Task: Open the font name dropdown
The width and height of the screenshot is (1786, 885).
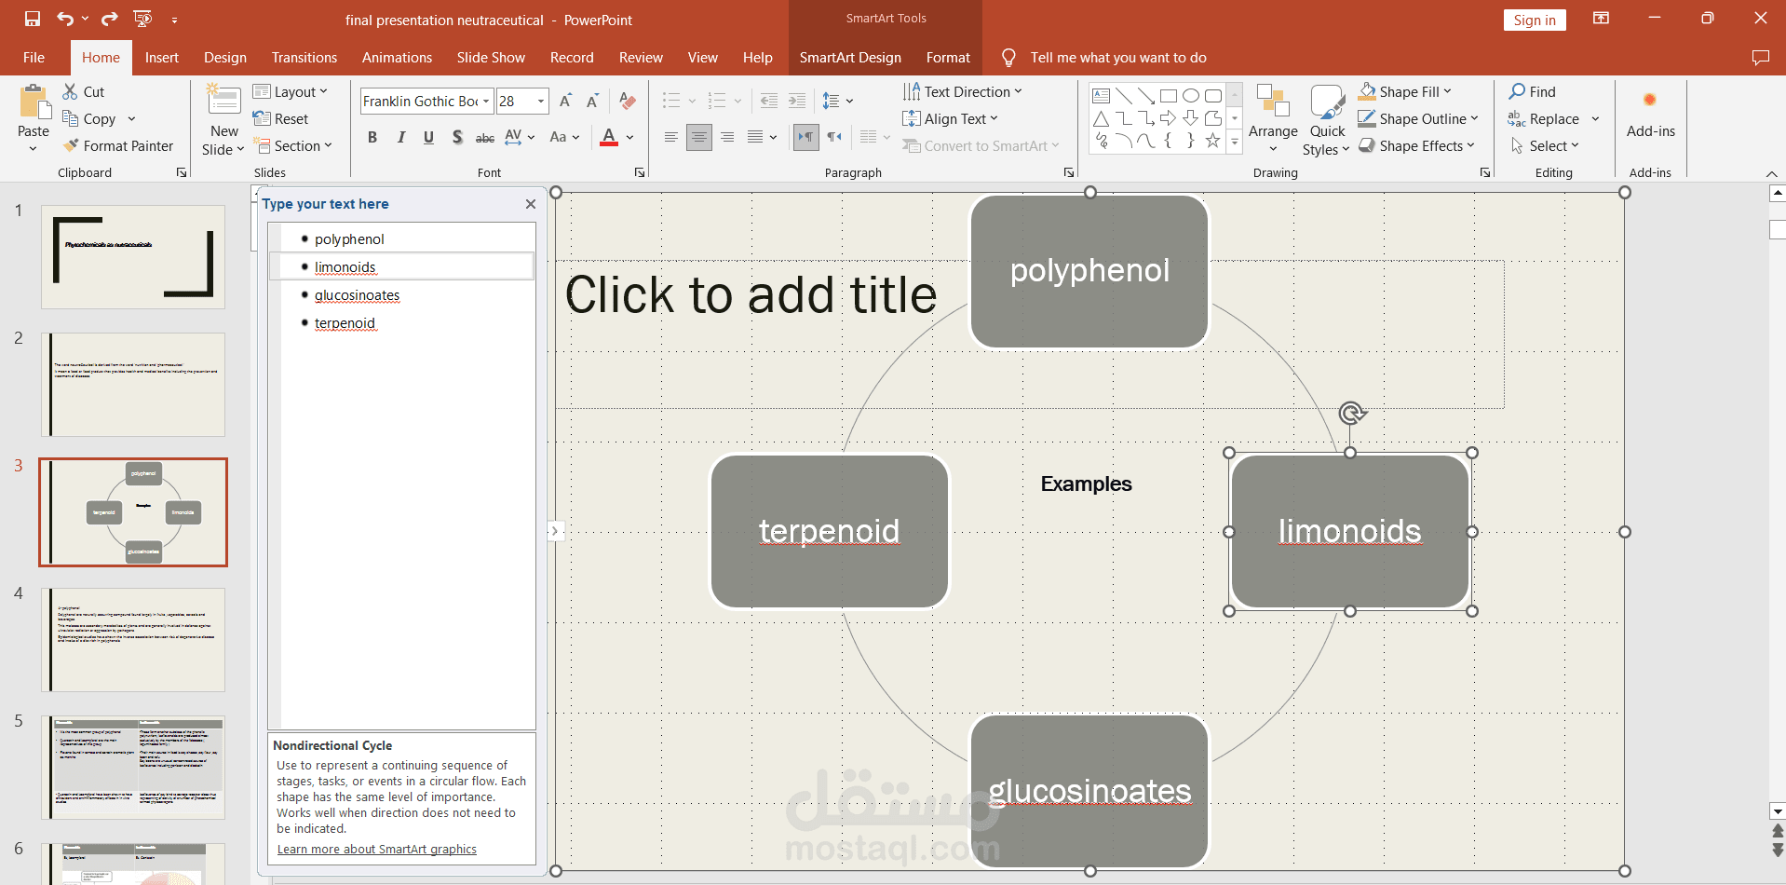Action: pos(485,101)
